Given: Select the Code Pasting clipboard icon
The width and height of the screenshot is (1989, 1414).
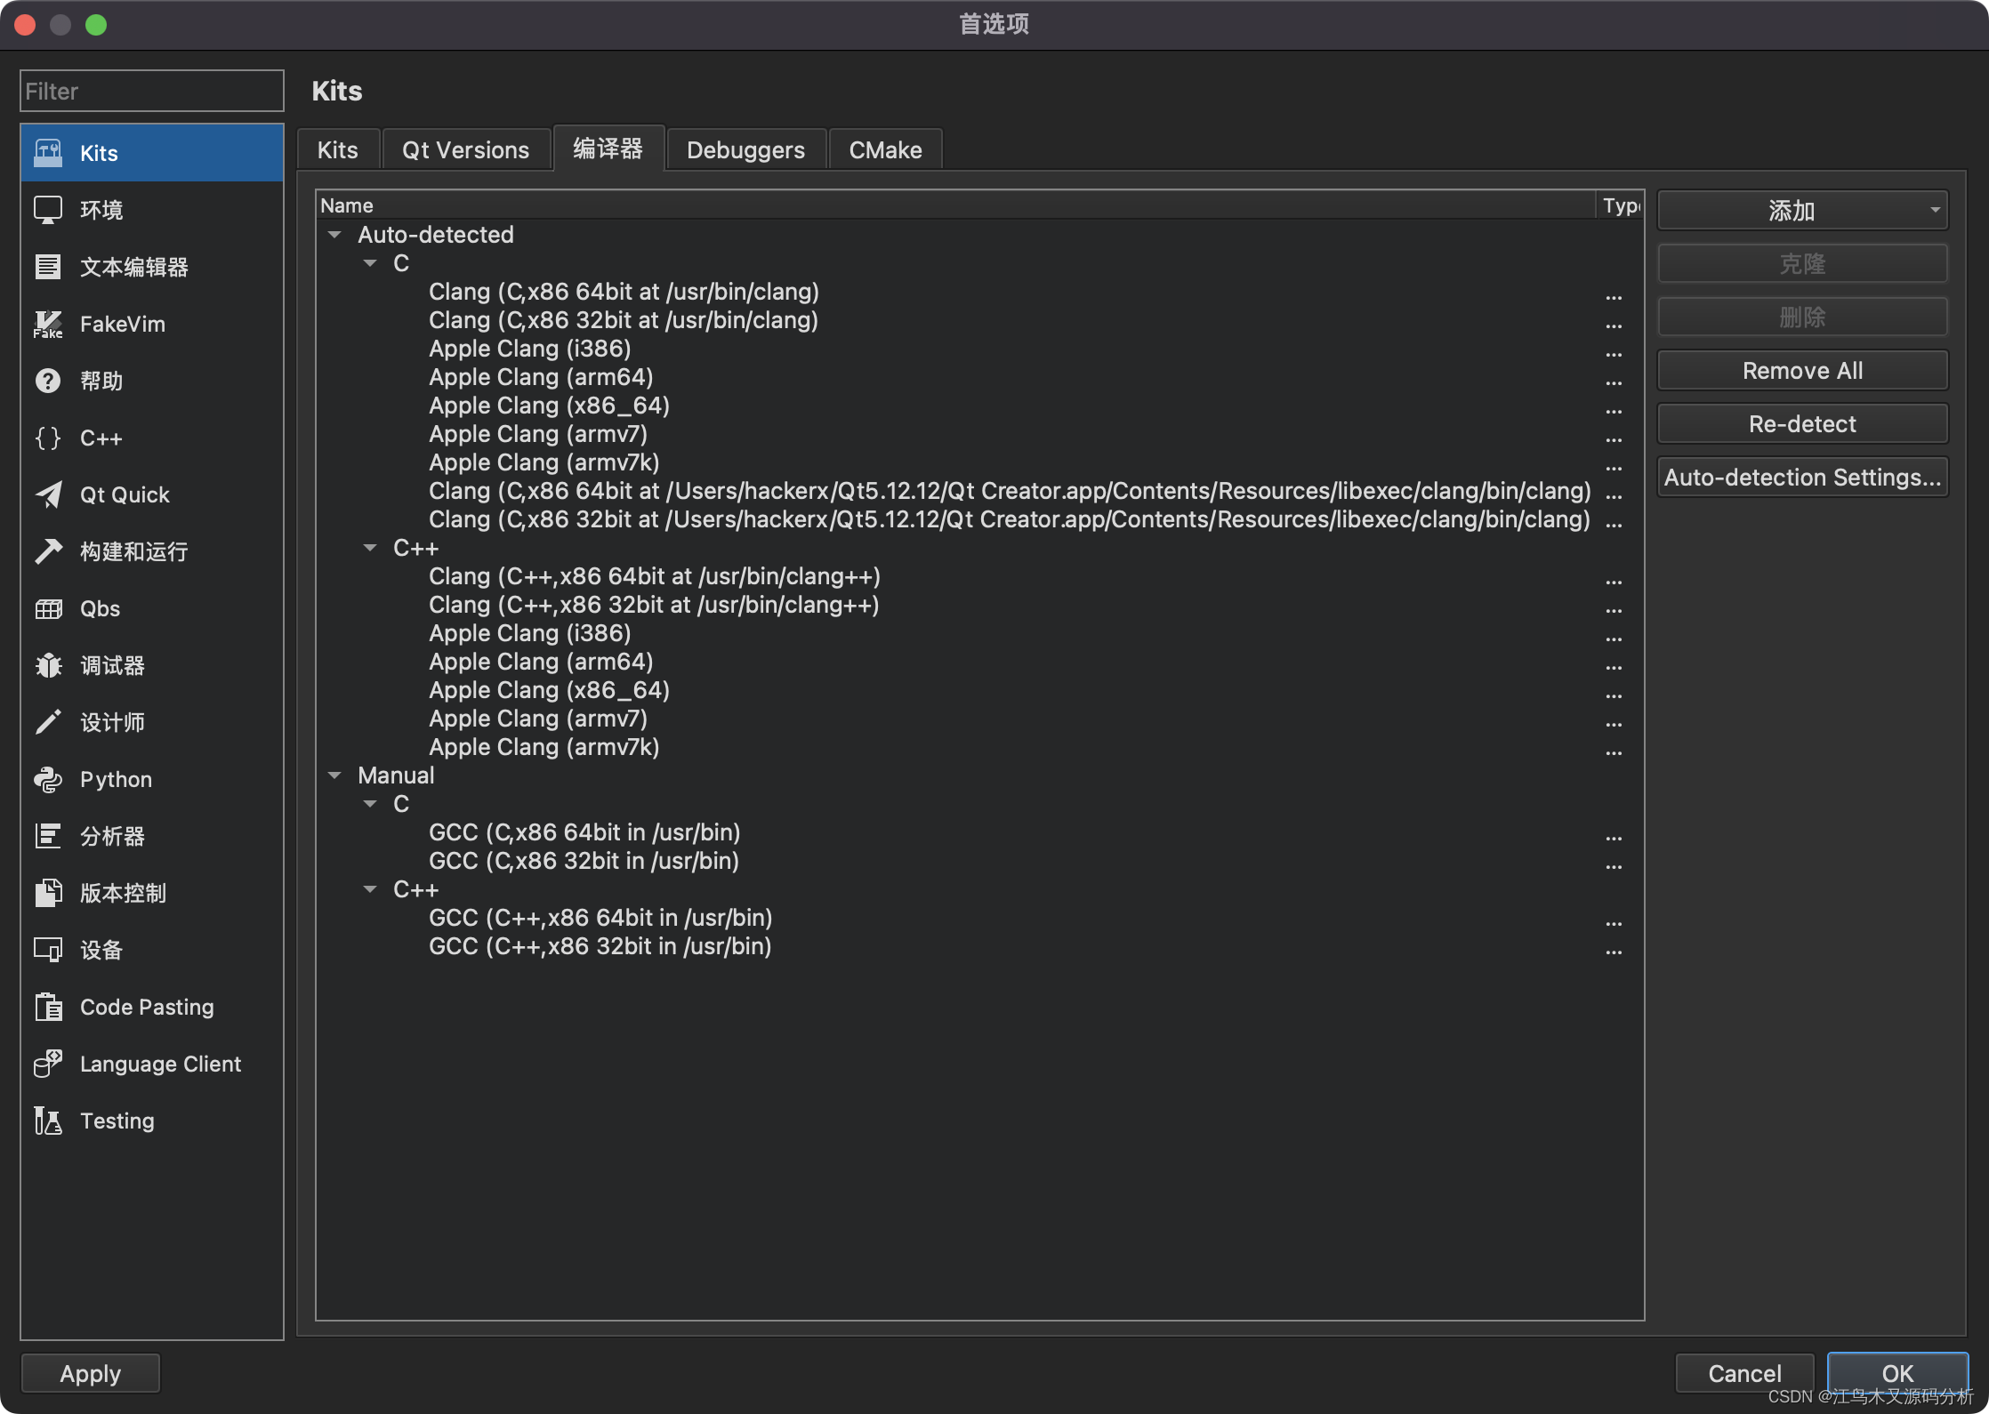Looking at the screenshot, I should click(48, 1008).
